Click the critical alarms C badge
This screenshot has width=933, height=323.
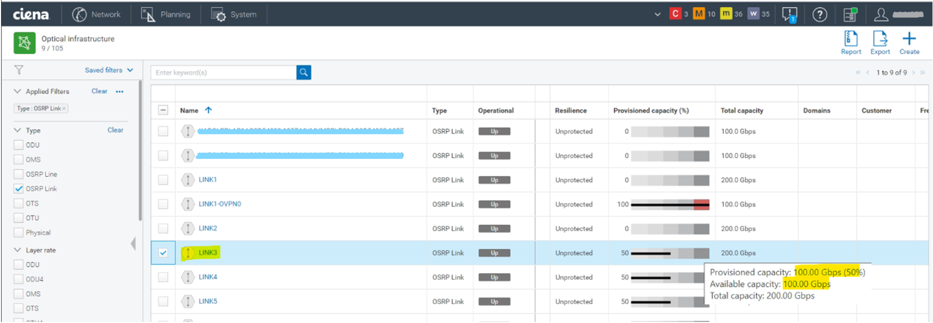click(x=675, y=14)
